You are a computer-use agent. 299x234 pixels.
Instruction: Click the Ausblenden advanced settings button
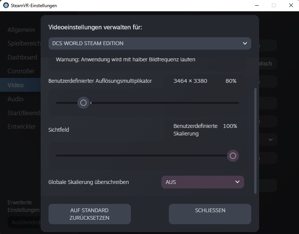(24, 222)
